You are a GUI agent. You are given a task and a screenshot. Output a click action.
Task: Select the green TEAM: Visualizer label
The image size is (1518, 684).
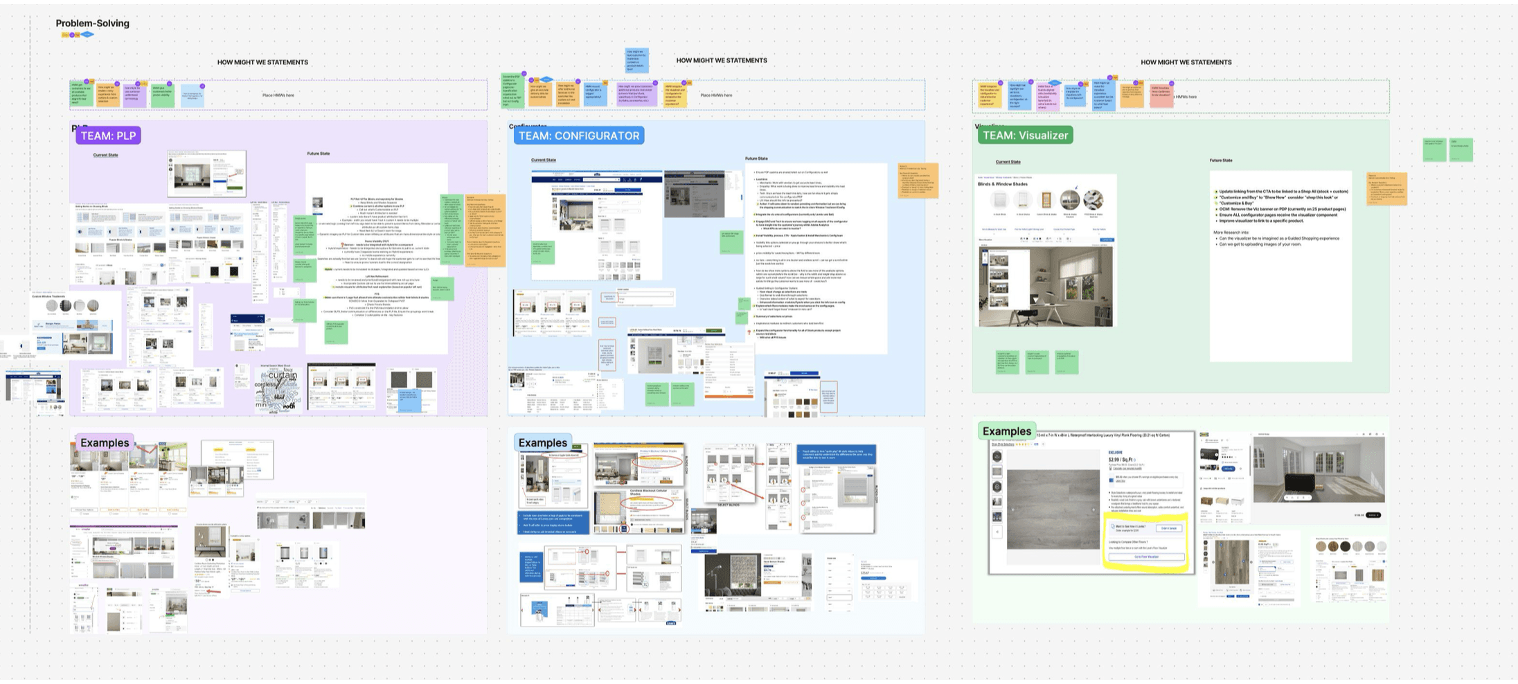click(x=1025, y=136)
